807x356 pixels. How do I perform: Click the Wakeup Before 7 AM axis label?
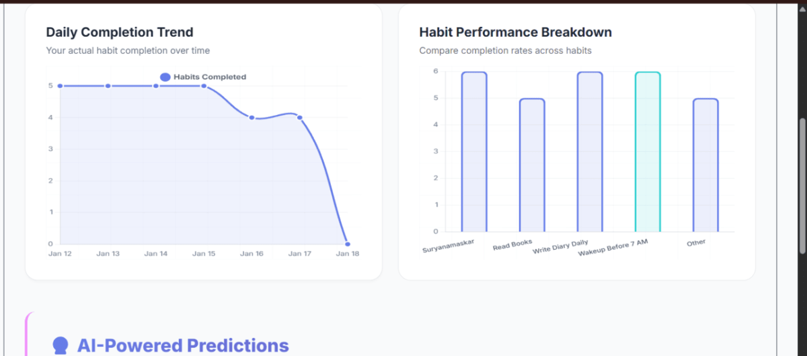tap(613, 248)
